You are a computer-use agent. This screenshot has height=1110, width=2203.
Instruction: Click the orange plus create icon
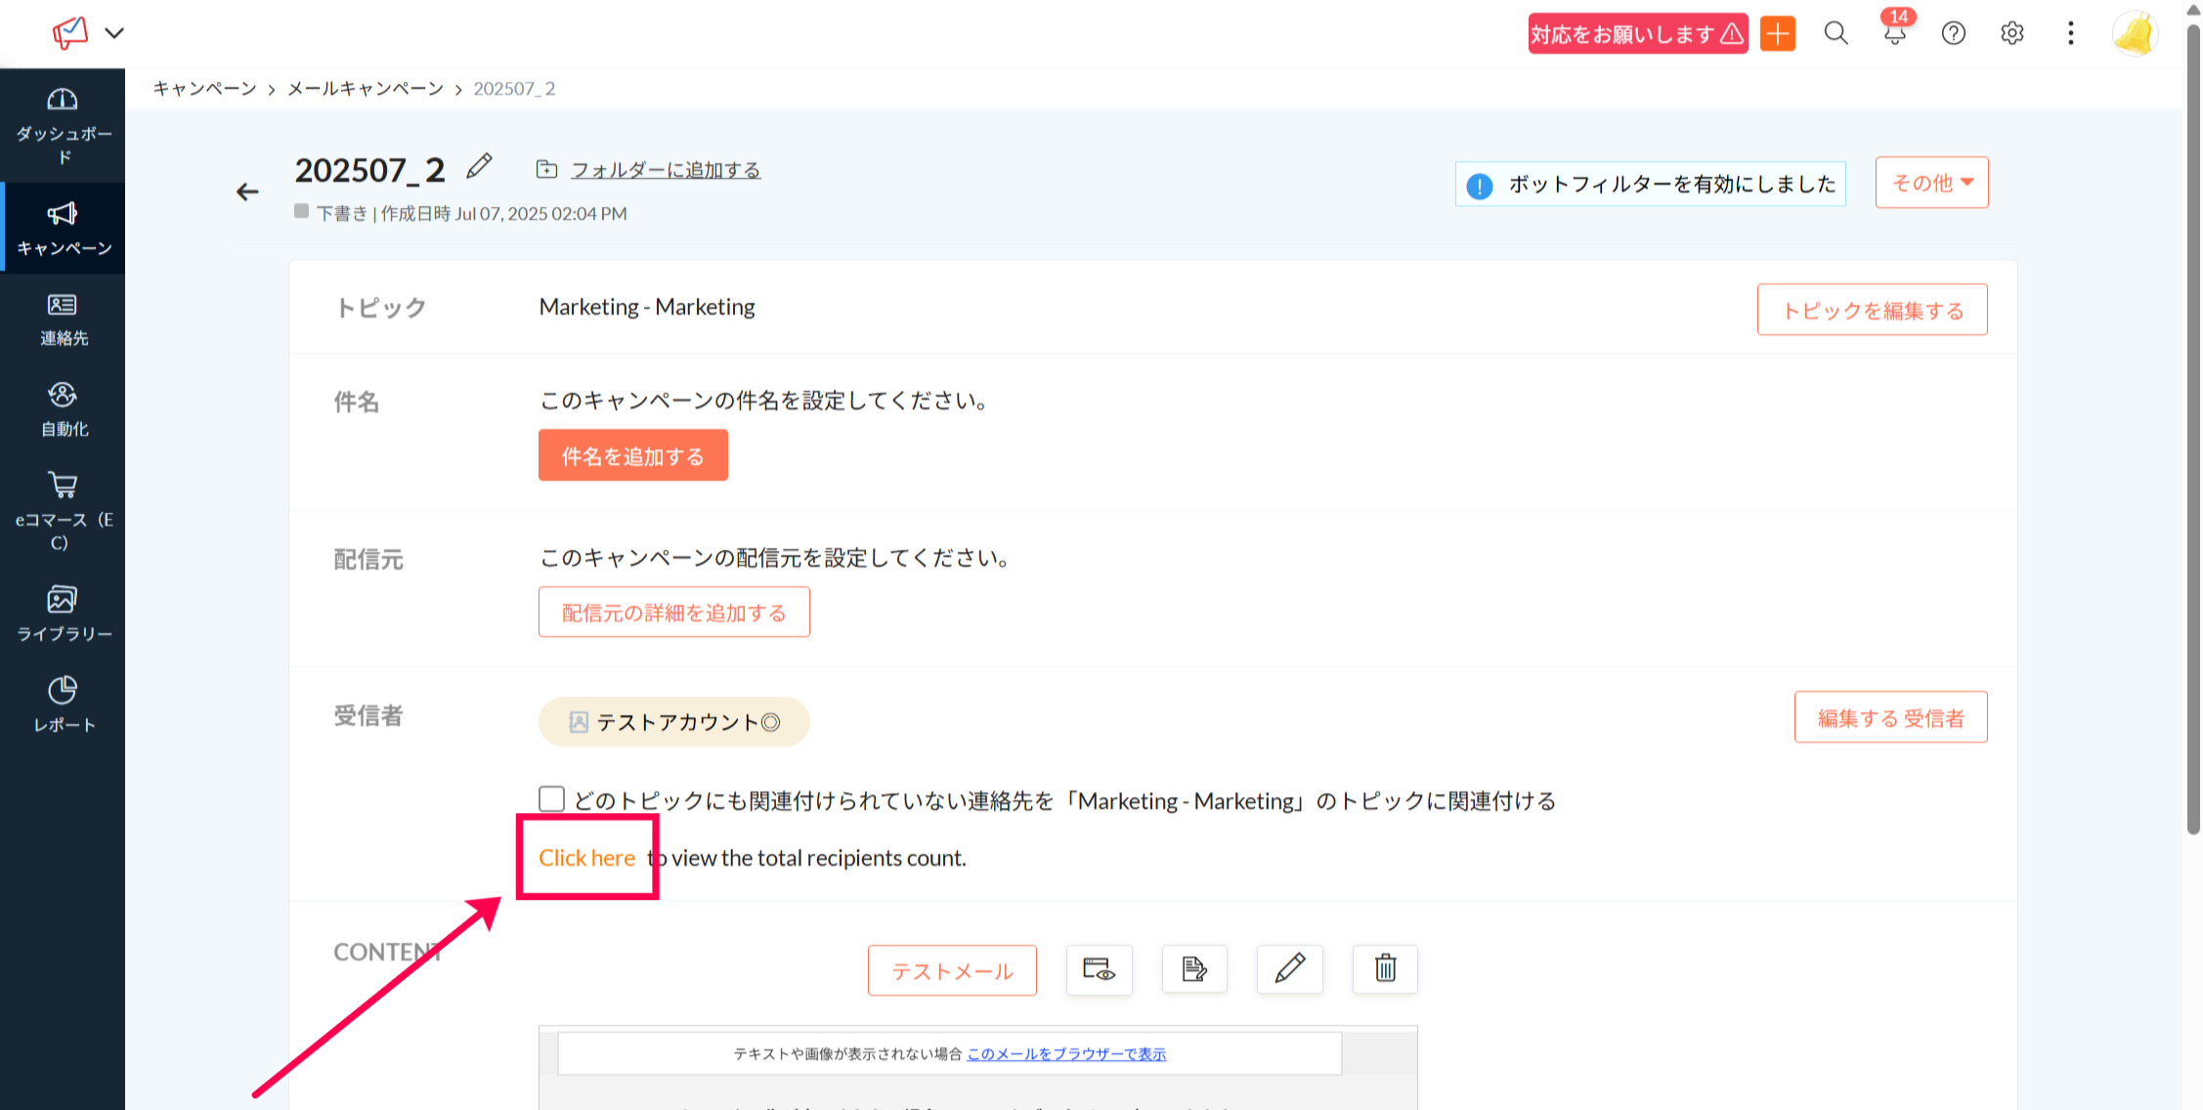pos(1777,34)
